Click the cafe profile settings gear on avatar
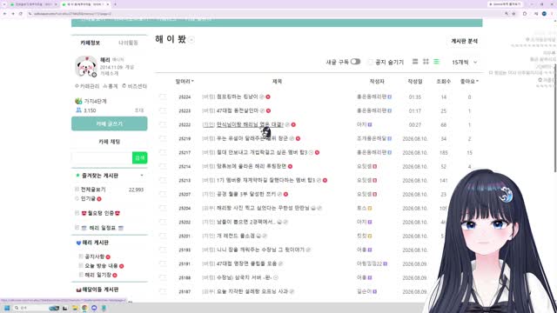Screen dimensions: 557x313 click(x=94, y=75)
